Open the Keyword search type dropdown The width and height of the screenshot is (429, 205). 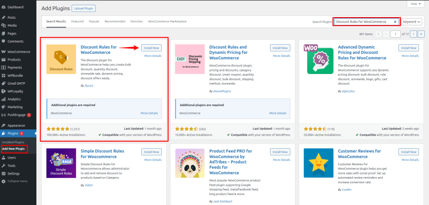(x=412, y=22)
